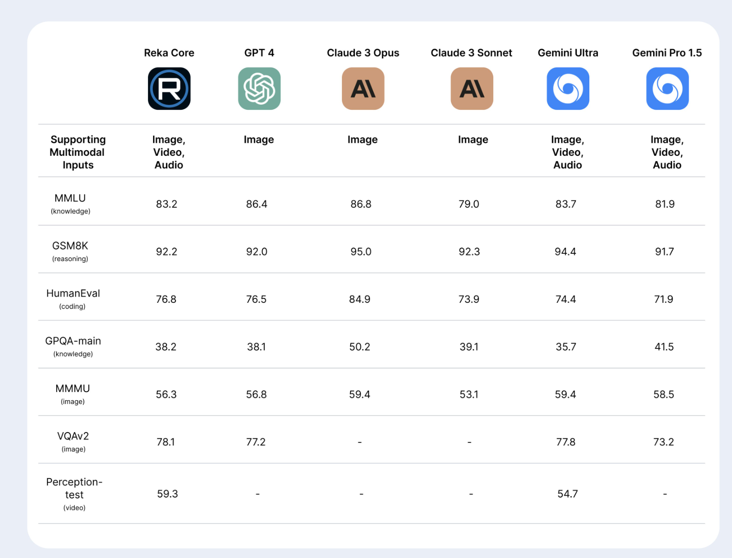Click GPT 4's 'Image' inputs cell
The width and height of the screenshot is (732, 558).
(x=259, y=140)
